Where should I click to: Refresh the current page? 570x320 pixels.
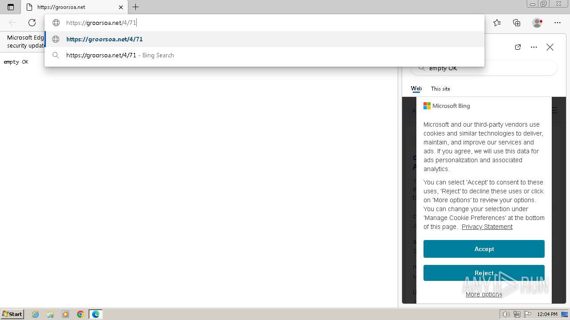coord(32,23)
